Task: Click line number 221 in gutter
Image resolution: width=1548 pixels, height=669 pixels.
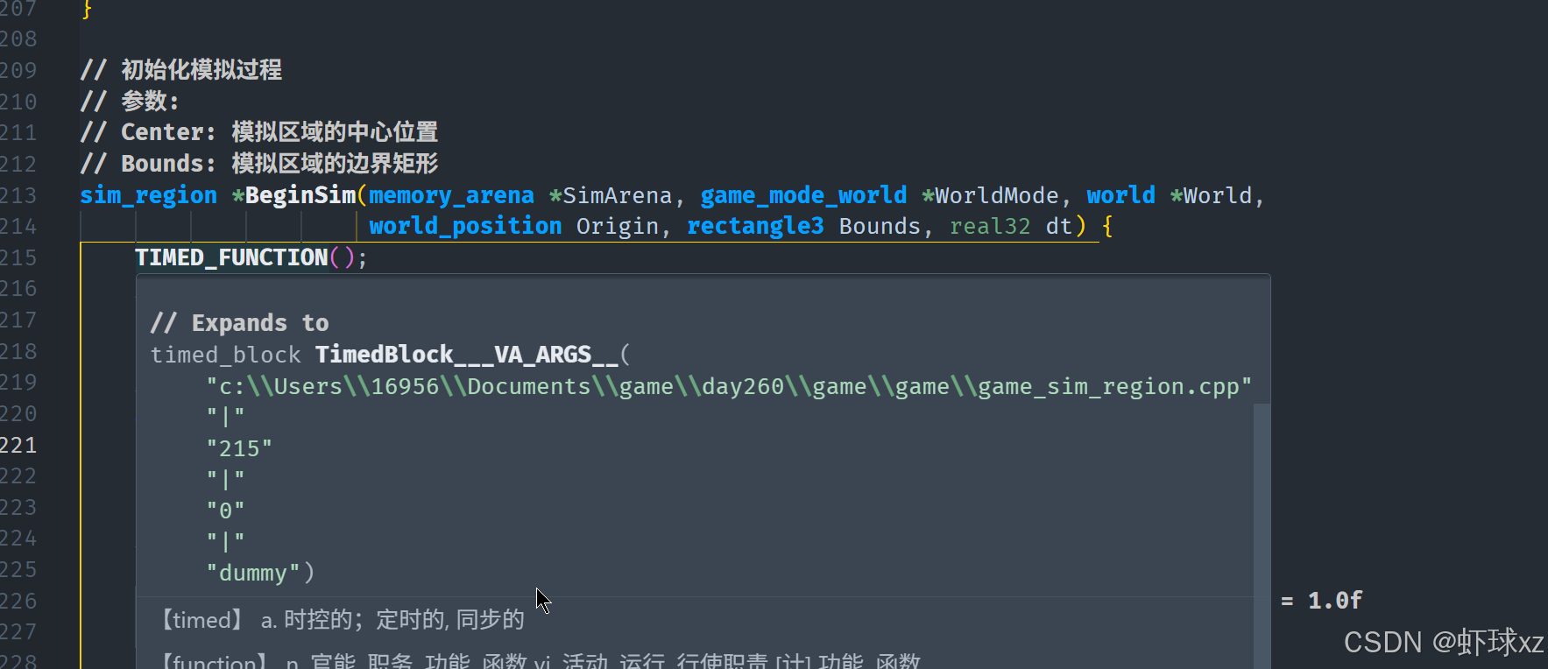Action: pos(18,445)
